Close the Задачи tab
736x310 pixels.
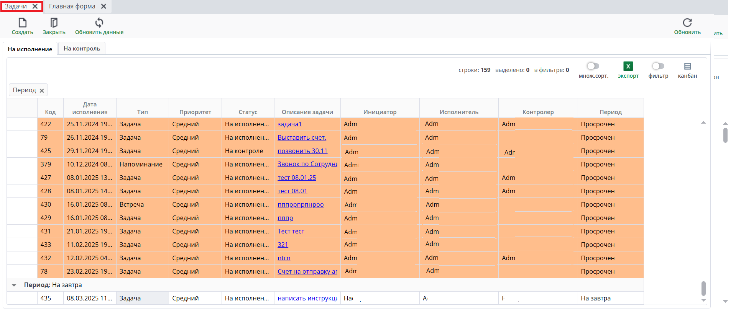point(35,7)
